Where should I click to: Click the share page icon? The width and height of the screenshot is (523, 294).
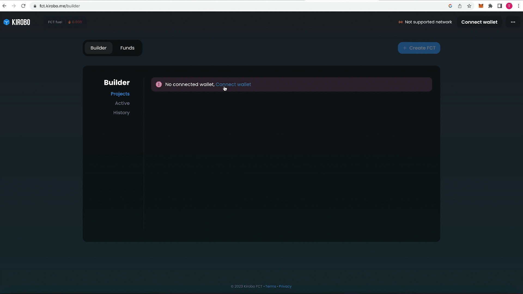[460, 6]
